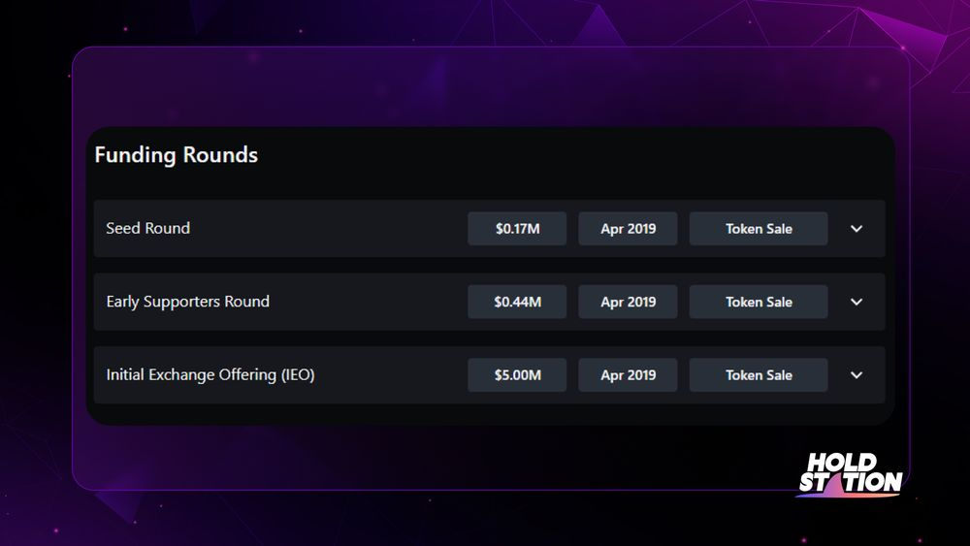Click the $5.00M amount badge
This screenshot has height=546, width=970.
coord(517,374)
